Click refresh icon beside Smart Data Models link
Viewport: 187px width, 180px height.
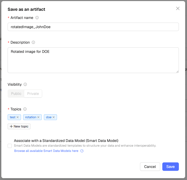[82, 151]
